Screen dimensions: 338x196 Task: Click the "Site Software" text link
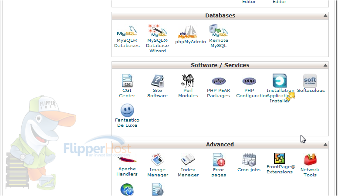(x=157, y=93)
